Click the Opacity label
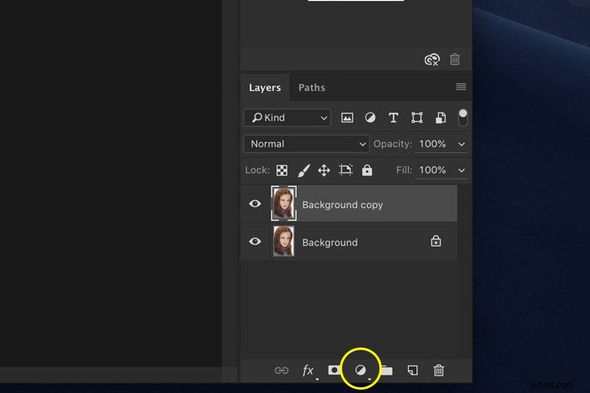590x393 pixels. click(393, 144)
